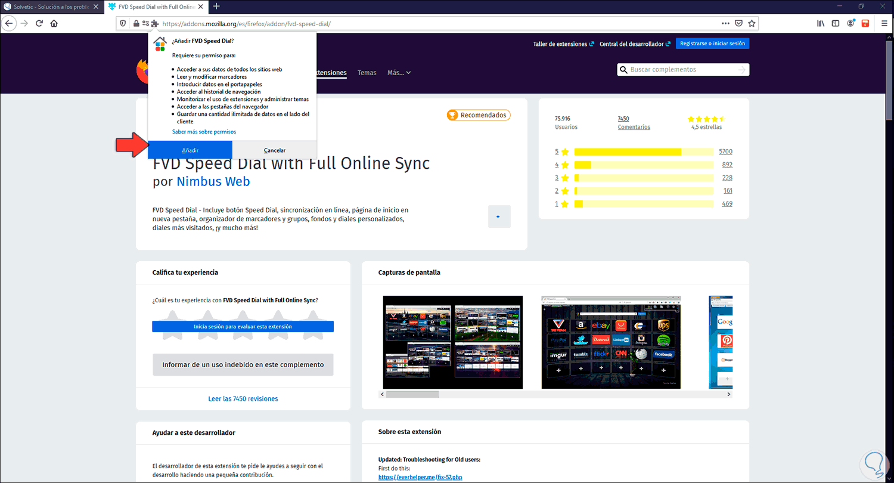Open the 7450 Comentarios link

pyautogui.click(x=634, y=123)
